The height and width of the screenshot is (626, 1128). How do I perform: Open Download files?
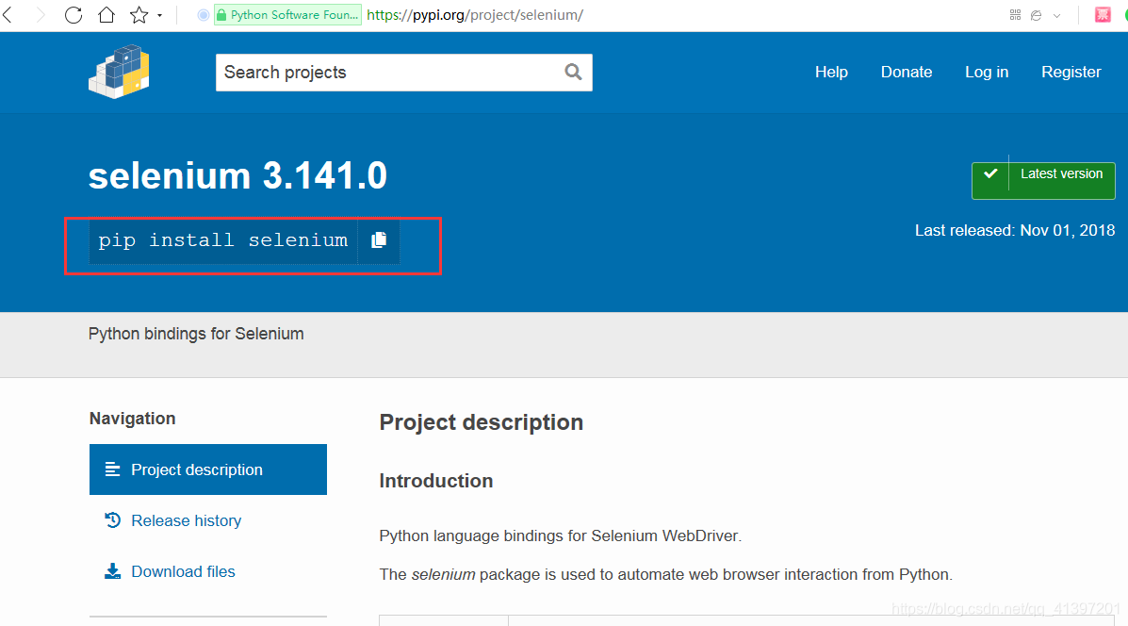[183, 571]
